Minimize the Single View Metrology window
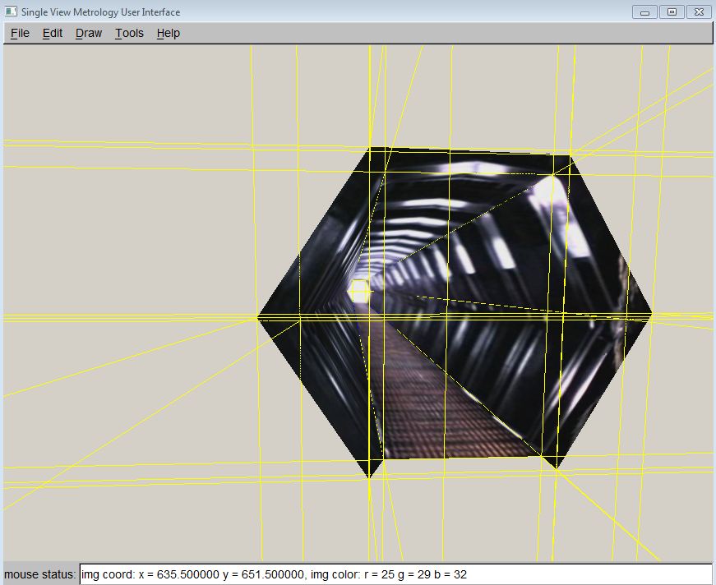 (x=644, y=12)
